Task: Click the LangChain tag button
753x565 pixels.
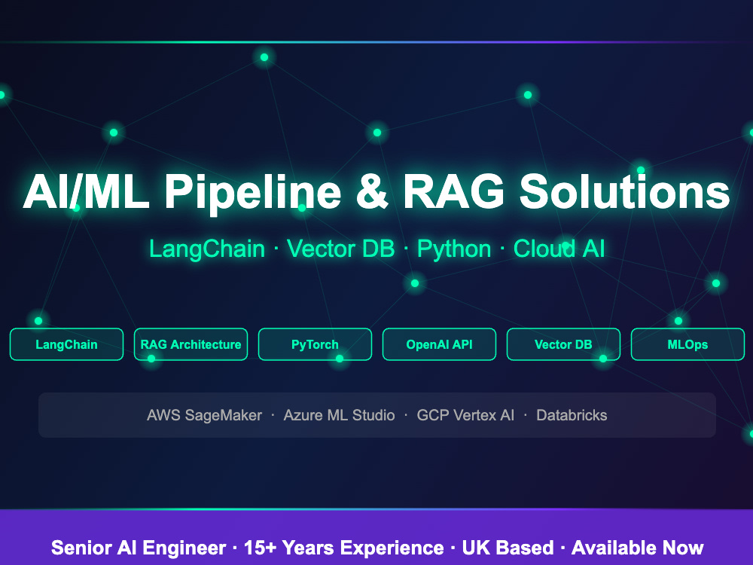Action: [66, 344]
